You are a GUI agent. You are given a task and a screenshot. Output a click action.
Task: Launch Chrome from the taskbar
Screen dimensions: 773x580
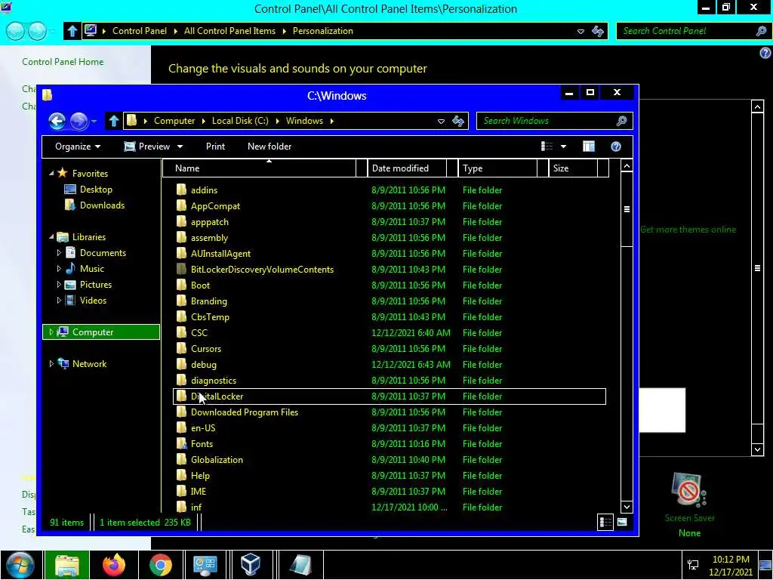(161, 565)
